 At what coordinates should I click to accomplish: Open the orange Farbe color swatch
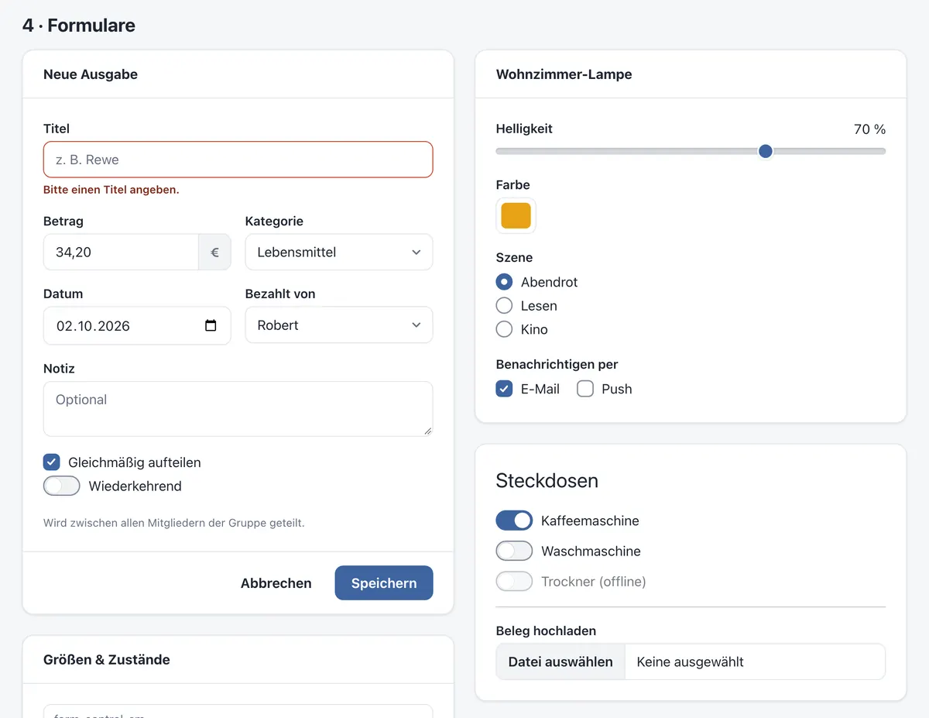point(516,215)
